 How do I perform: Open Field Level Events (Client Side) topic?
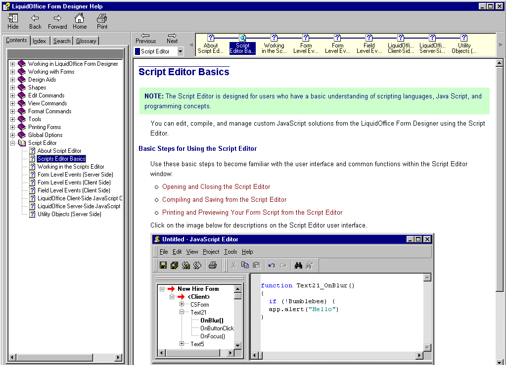(74, 190)
